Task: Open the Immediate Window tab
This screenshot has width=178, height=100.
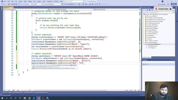Action: pos(29,92)
